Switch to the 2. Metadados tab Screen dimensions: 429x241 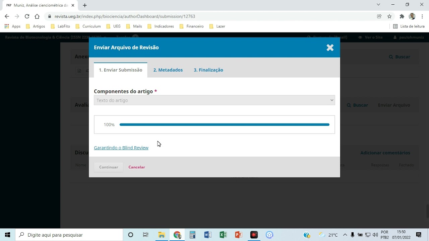point(168,70)
